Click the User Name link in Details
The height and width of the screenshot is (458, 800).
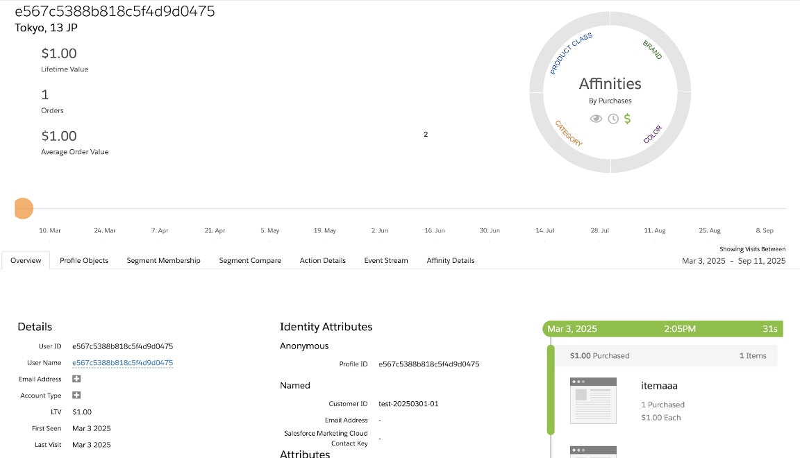pyautogui.click(x=122, y=363)
